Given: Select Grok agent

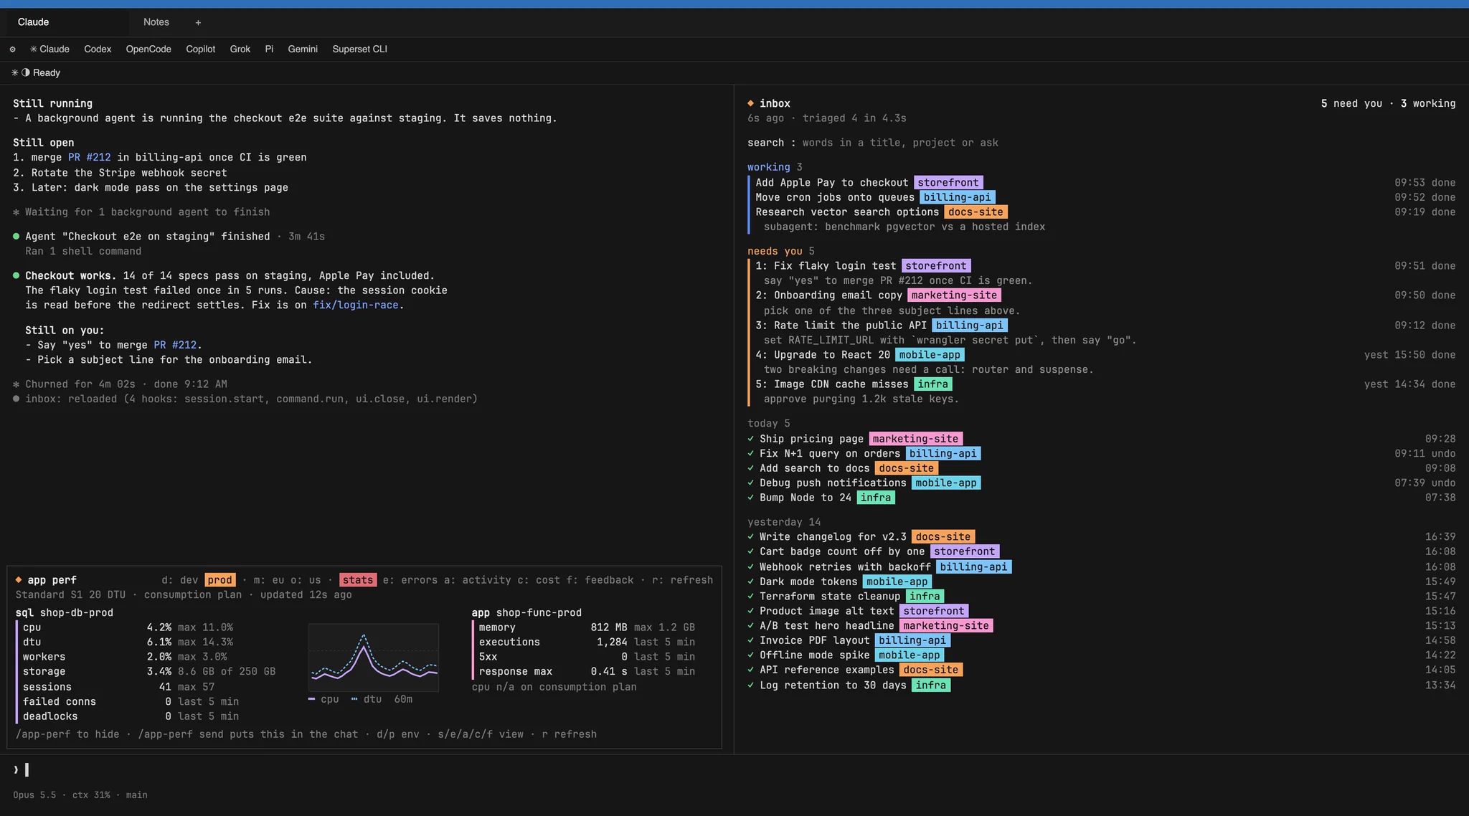Looking at the screenshot, I should coord(240,49).
